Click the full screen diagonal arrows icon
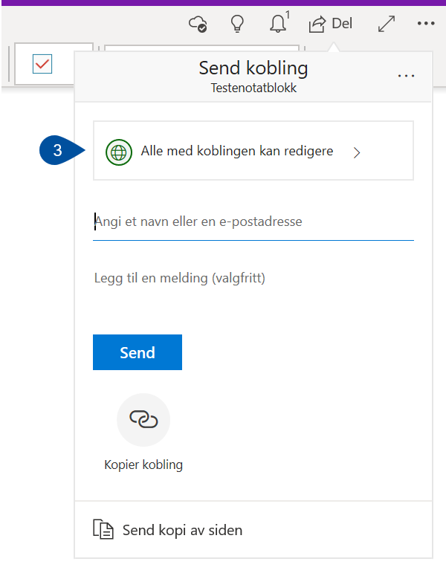The image size is (446, 576). coord(387,24)
